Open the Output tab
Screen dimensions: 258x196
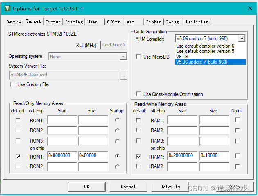[53, 22]
